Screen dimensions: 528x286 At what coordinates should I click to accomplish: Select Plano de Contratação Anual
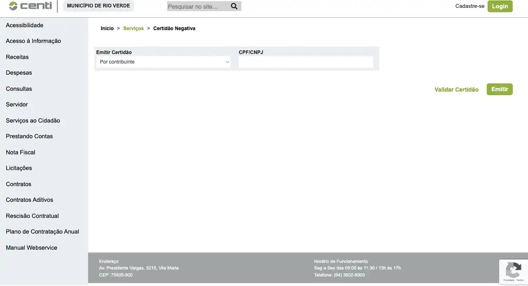pyautogui.click(x=42, y=232)
